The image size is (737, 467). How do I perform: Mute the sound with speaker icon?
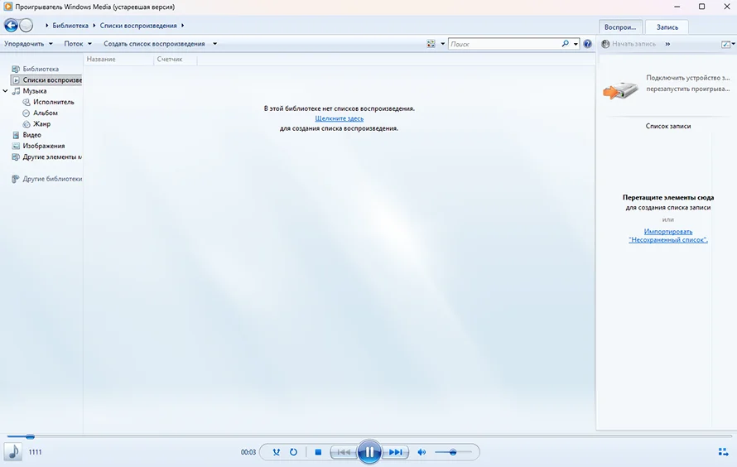coord(421,452)
